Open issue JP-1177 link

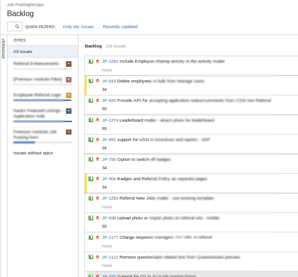110,237
